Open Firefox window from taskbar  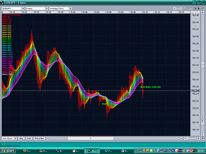pos(27,151)
